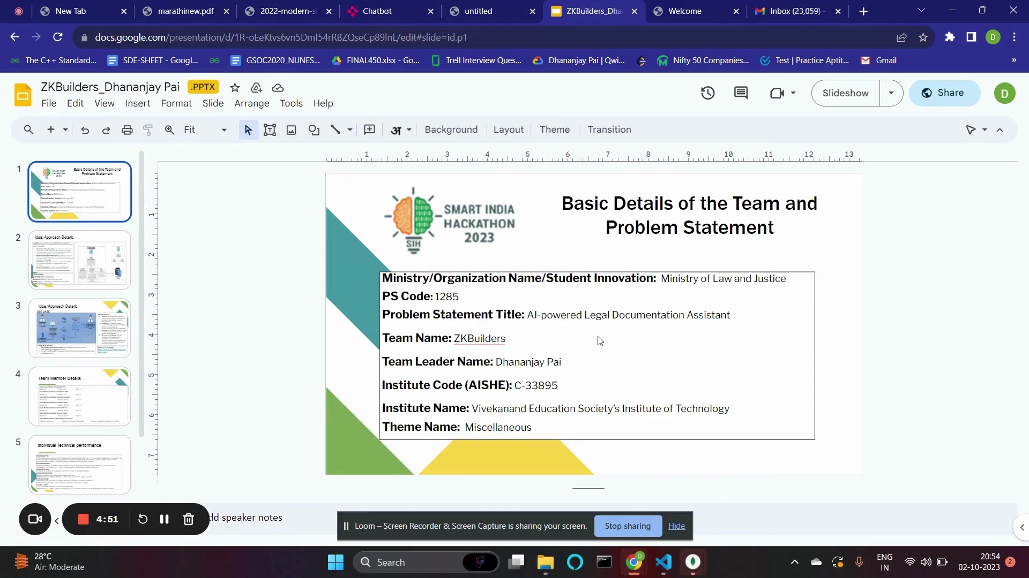This screenshot has width=1029, height=578.
Task: Select slide 2 Idea/Approach Details thumbnail
Action: point(80,260)
